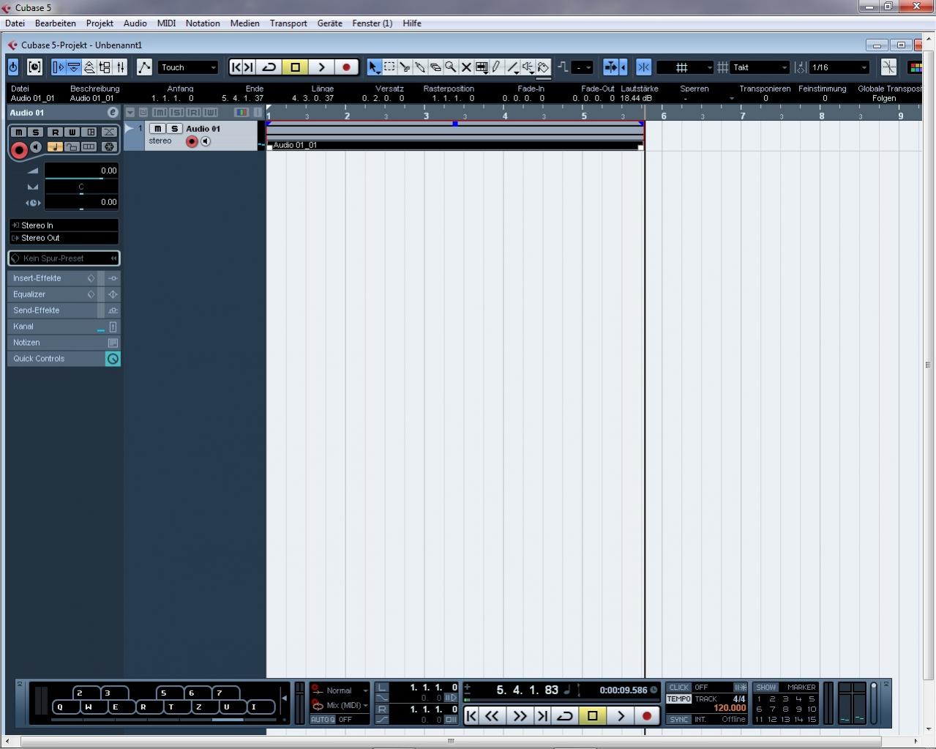The height and width of the screenshot is (749, 936).
Task: Expand Send-Effekte inspector section
Action: point(64,310)
